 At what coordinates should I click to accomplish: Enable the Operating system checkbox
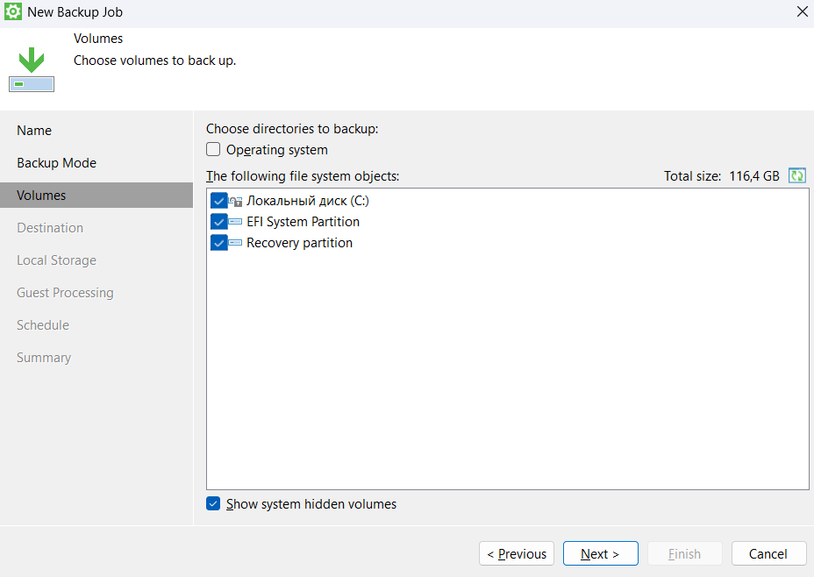[x=213, y=150]
